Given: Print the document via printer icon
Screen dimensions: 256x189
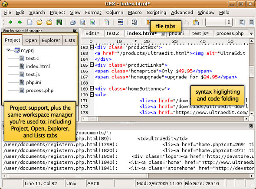Looking at the screenshot, I should point(73,23).
